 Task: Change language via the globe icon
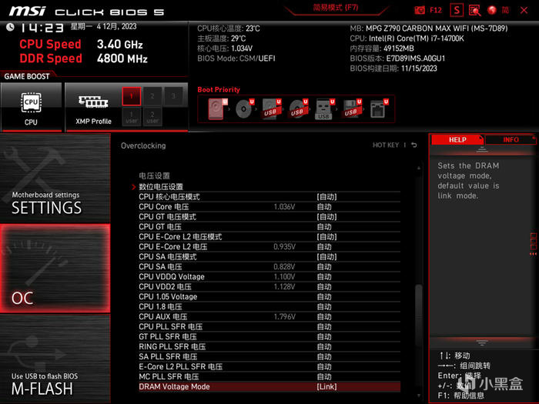(x=492, y=10)
